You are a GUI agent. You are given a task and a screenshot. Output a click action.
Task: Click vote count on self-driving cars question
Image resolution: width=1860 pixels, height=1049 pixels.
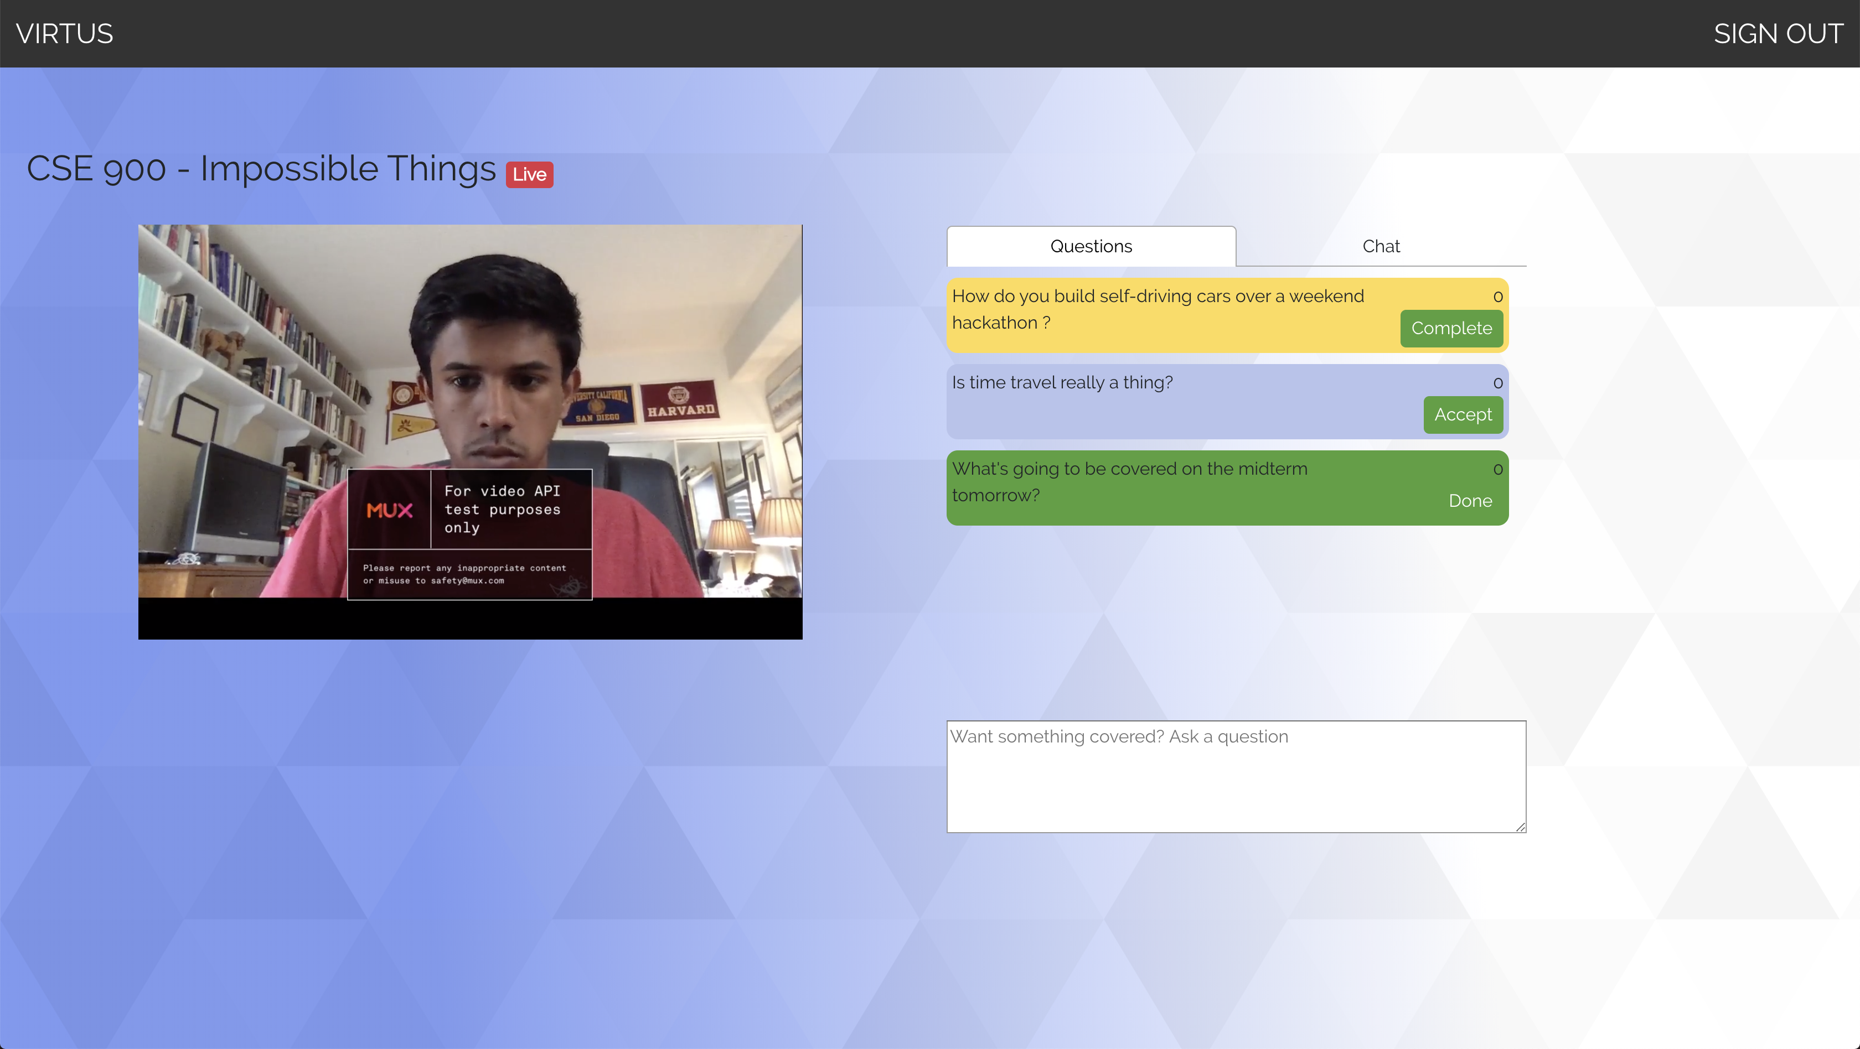1497,297
